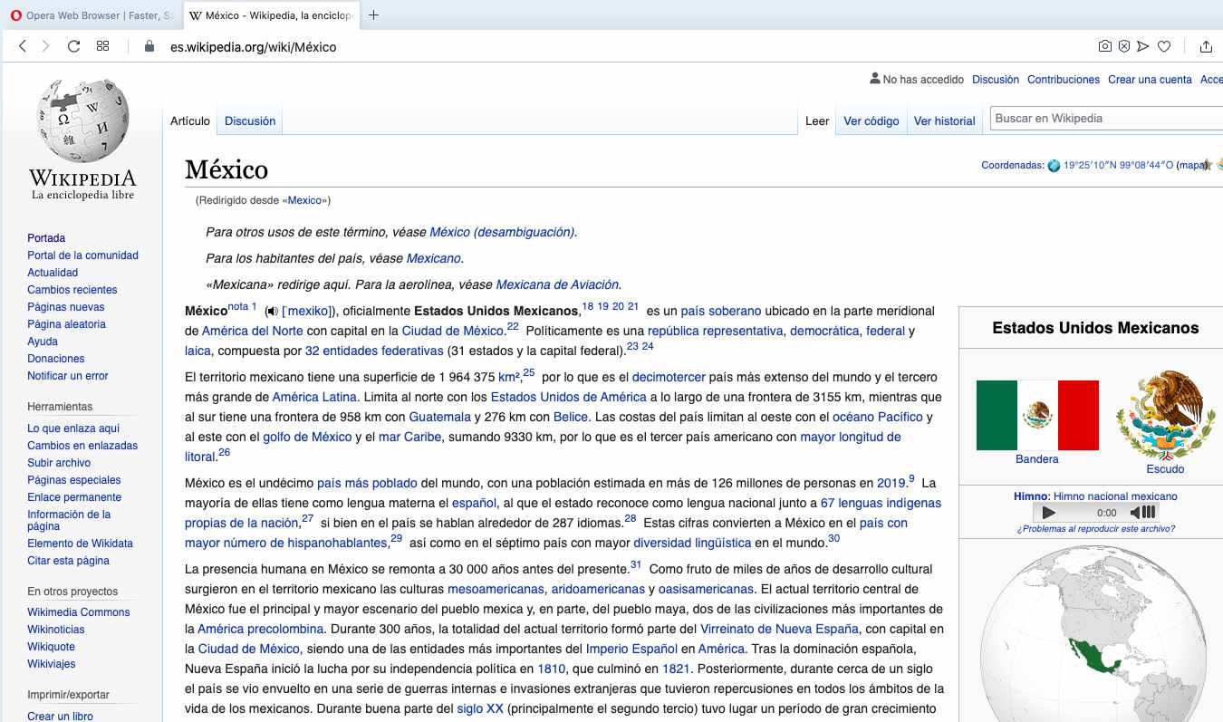Click Crear una cuenta link
This screenshot has width=1223, height=722.
tap(1150, 80)
